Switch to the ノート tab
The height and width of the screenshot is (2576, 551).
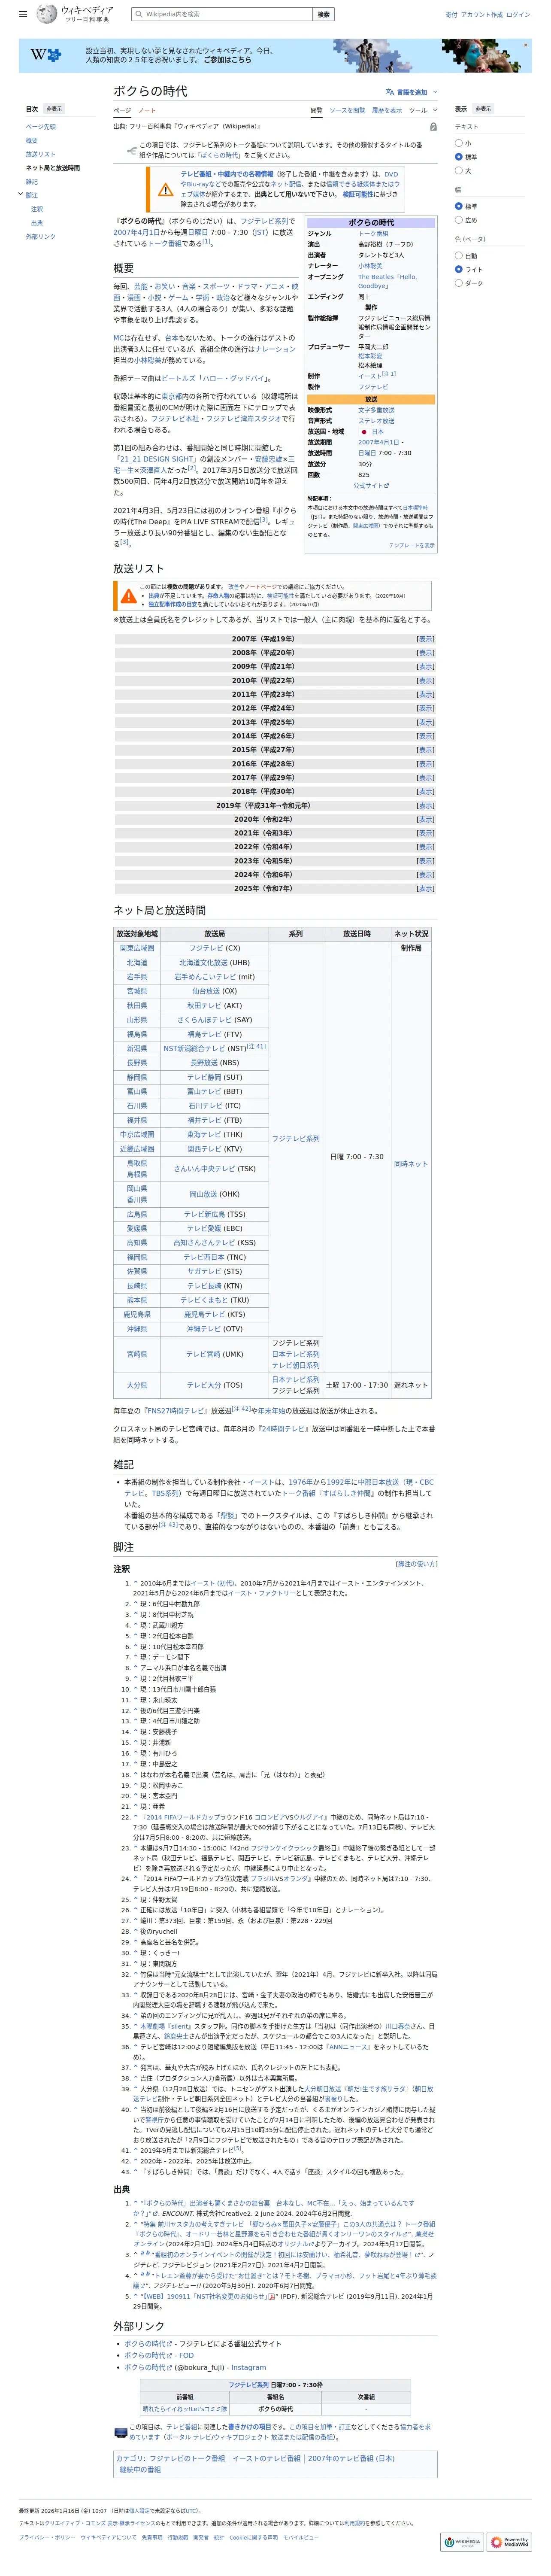(x=147, y=110)
